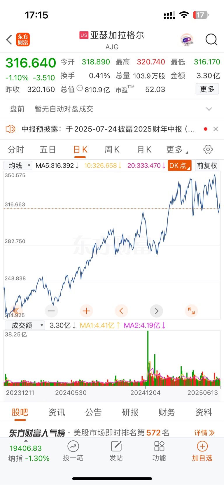Tap the US market badge
The width and height of the screenshot is (224, 485).
pos(84,35)
